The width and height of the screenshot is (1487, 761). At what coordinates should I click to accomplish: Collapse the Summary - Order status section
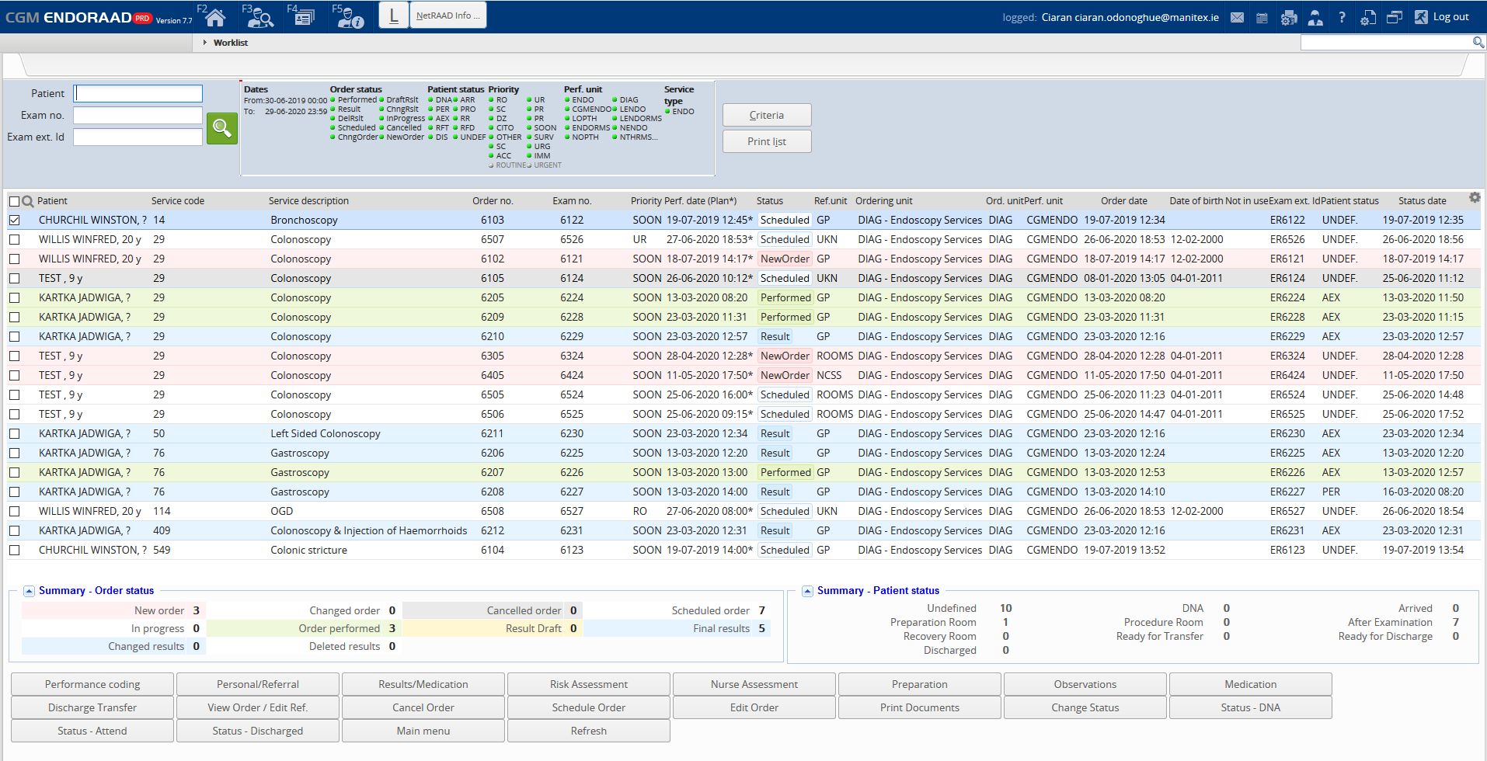tap(29, 591)
